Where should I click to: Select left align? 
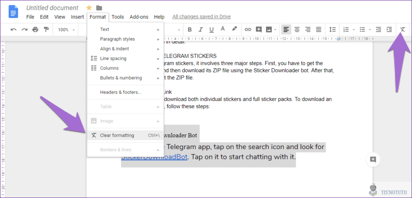pyautogui.click(x=286, y=30)
